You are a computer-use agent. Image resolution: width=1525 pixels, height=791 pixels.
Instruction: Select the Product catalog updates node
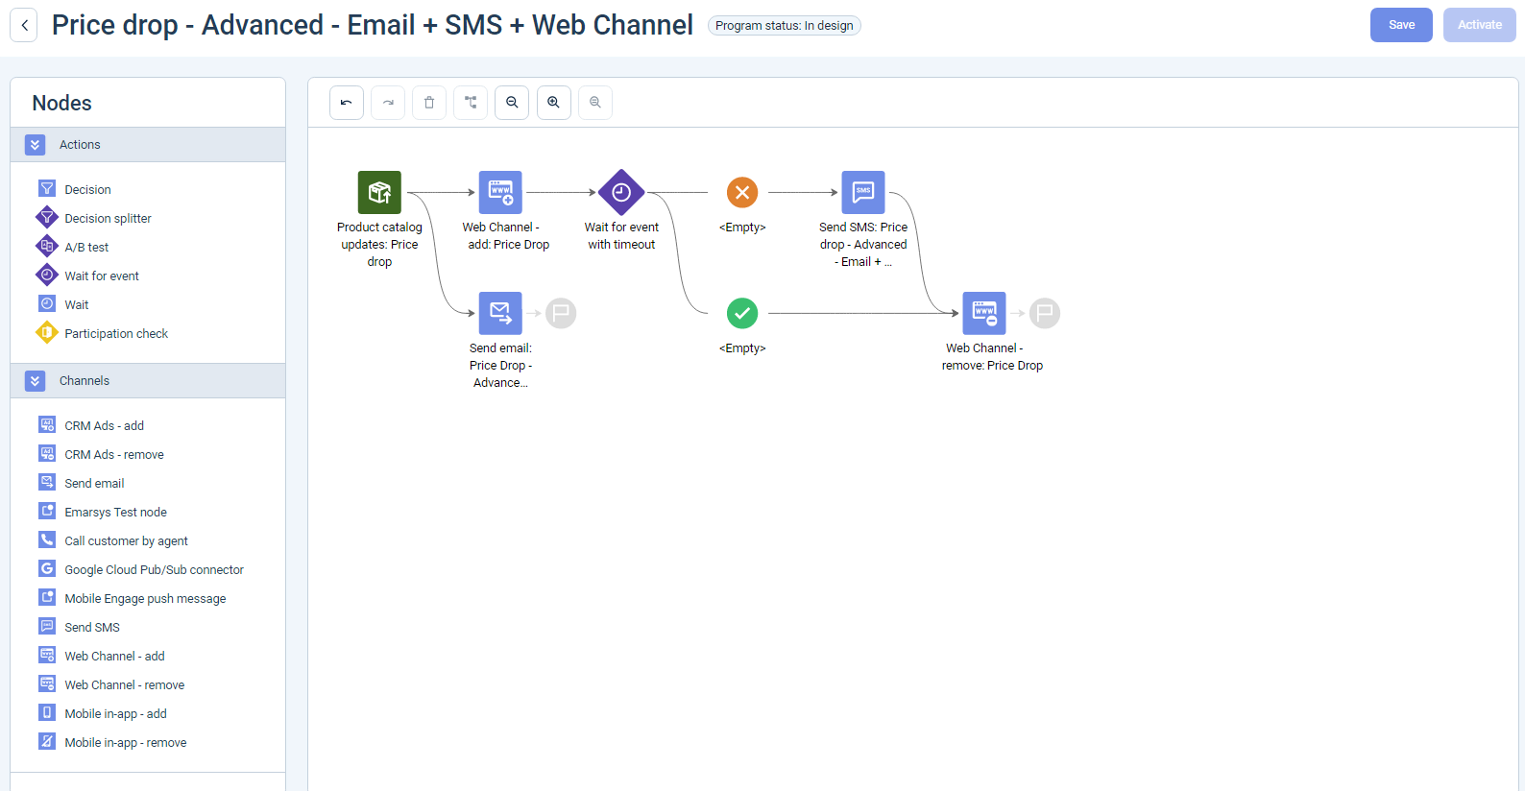click(379, 193)
